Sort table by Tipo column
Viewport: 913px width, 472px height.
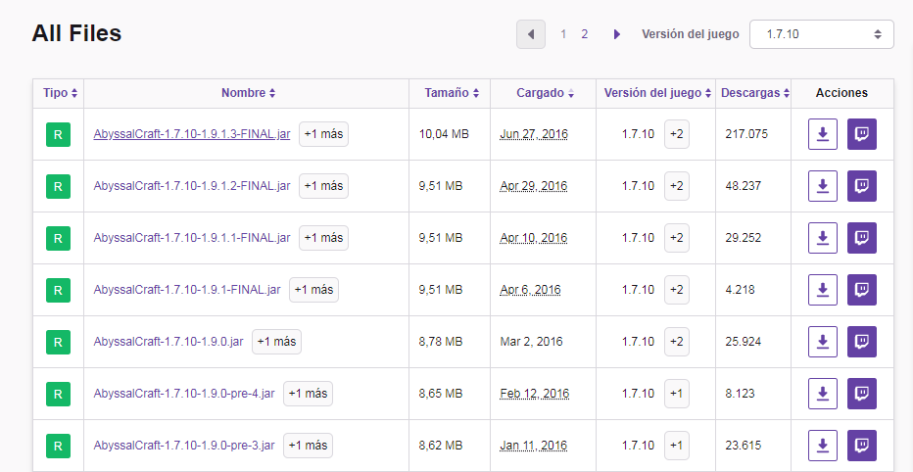pos(60,93)
